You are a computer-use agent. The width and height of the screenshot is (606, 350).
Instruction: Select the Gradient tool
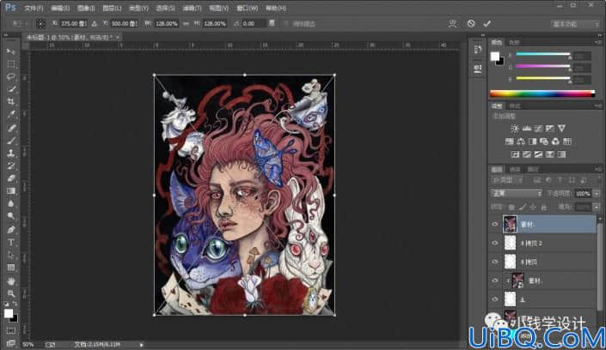point(11,191)
